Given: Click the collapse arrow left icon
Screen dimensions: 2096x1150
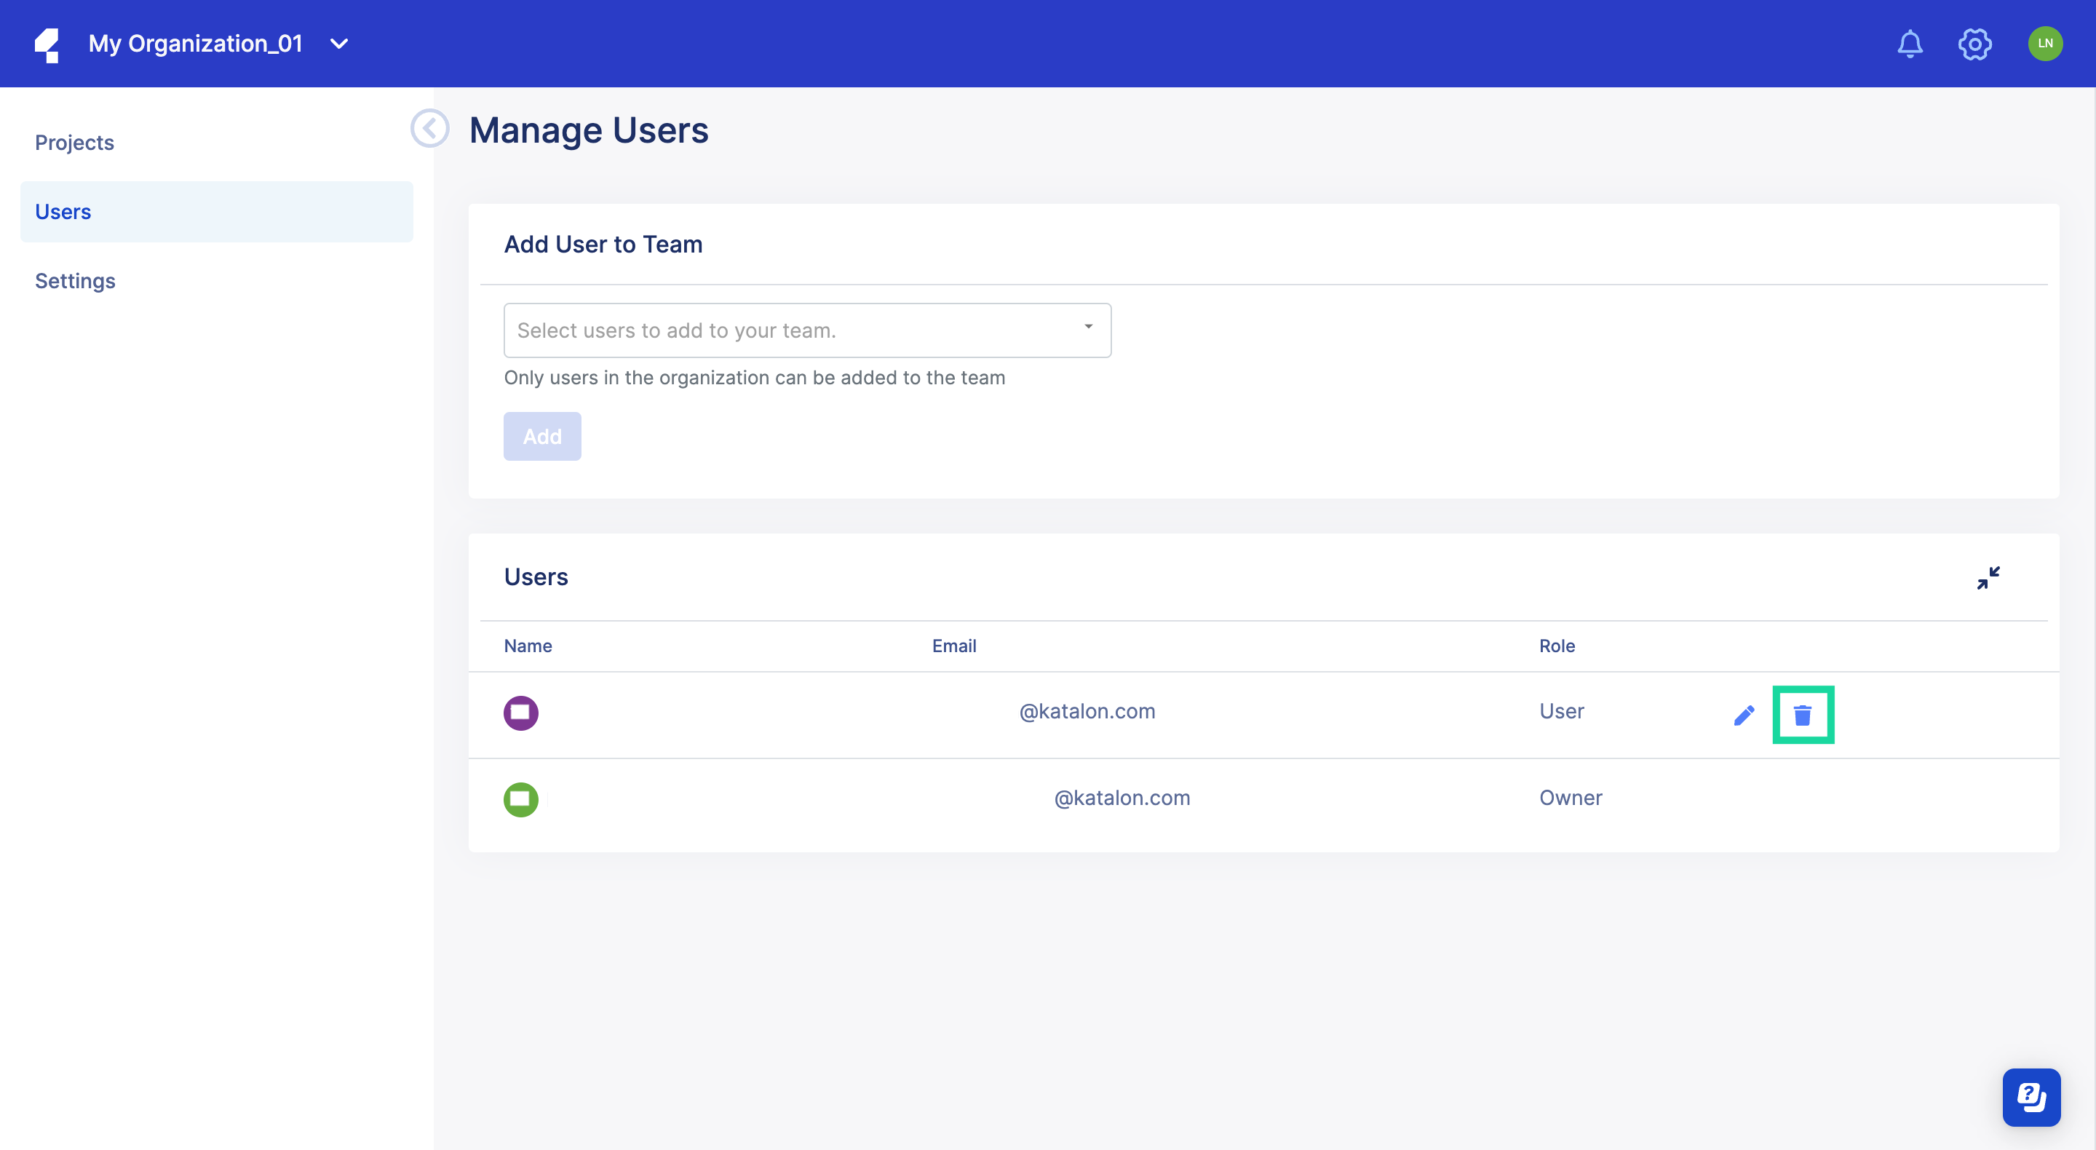Looking at the screenshot, I should click(429, 129).
